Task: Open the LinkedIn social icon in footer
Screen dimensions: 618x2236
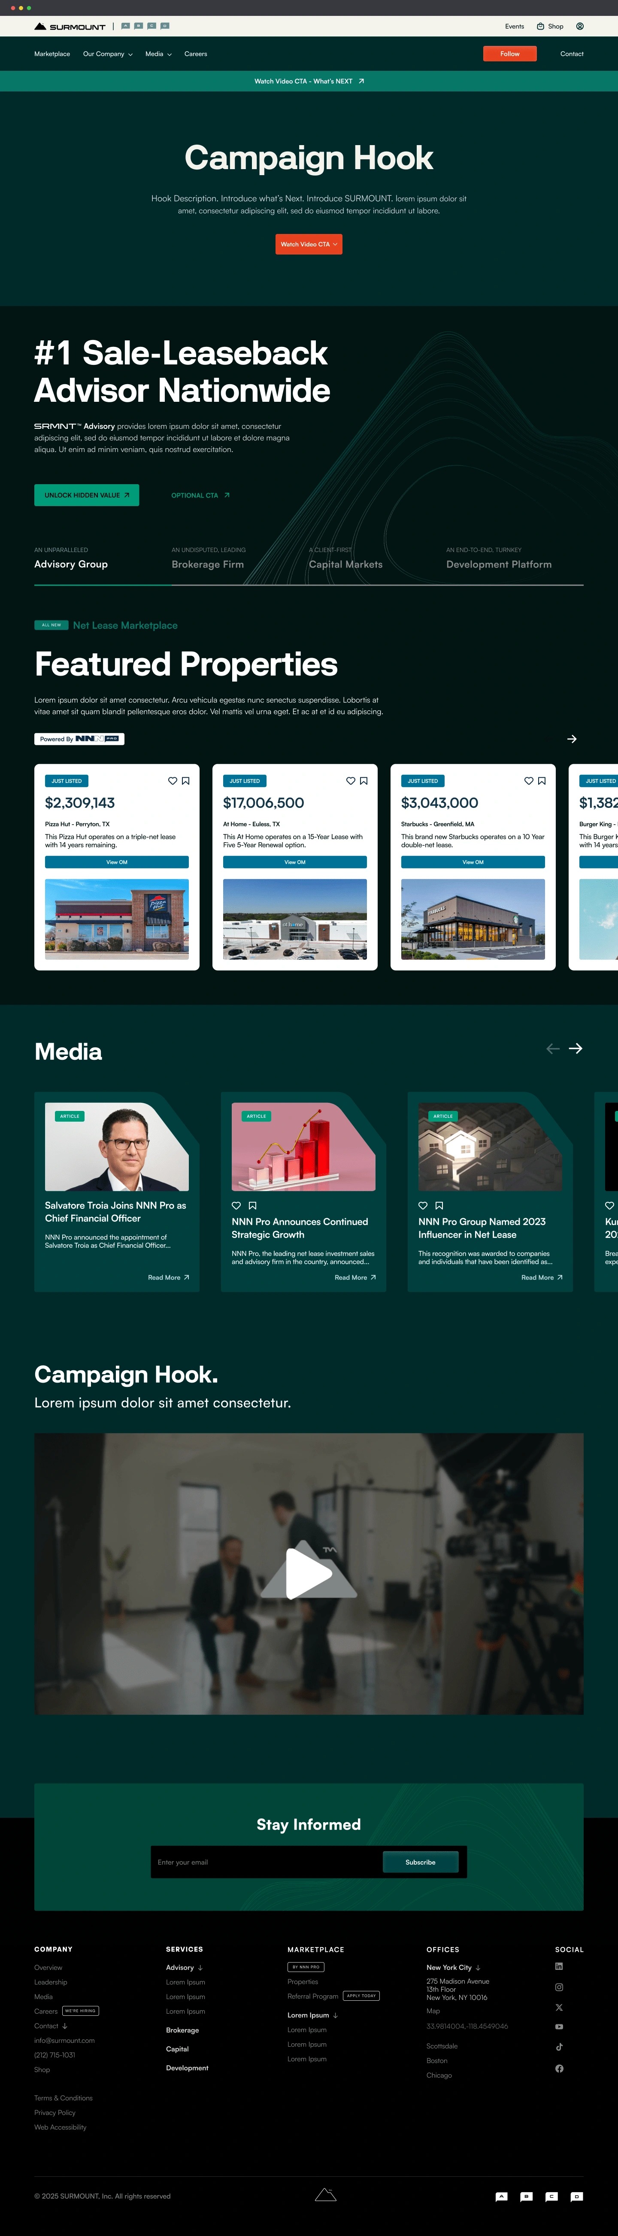Action: [559, 1966]
